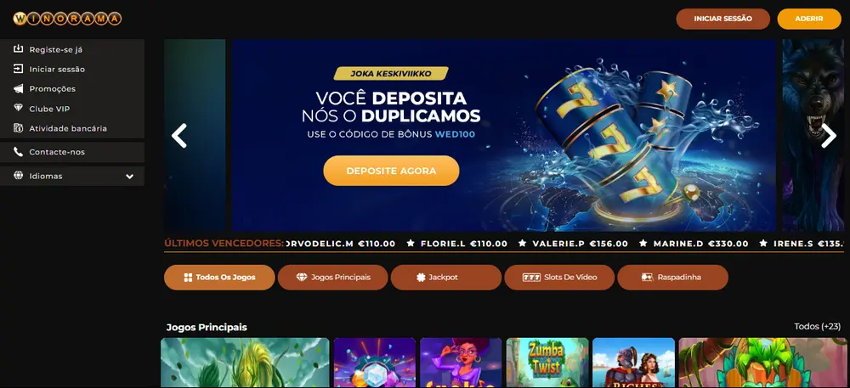This screenshot has width=850, height=388.
Task: Click the Registe-se já download icon
Action: click(19, 49)
